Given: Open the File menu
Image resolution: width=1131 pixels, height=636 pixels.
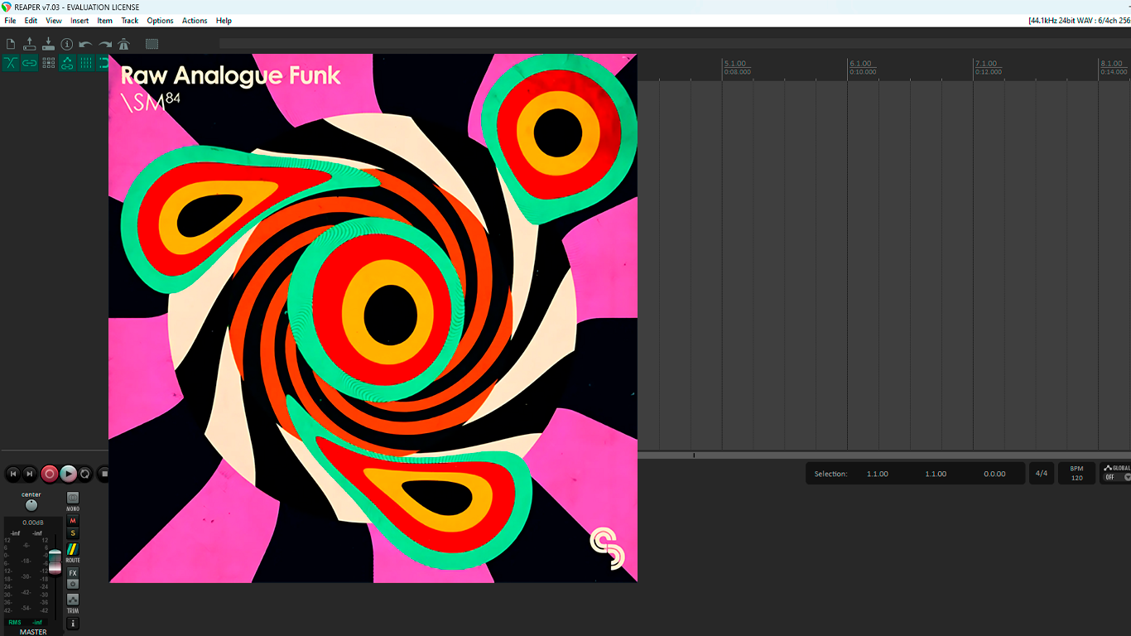Looking at the screenshot, I should 10,21.
